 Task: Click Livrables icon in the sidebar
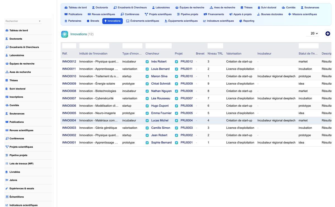click(x=7, y=172)
